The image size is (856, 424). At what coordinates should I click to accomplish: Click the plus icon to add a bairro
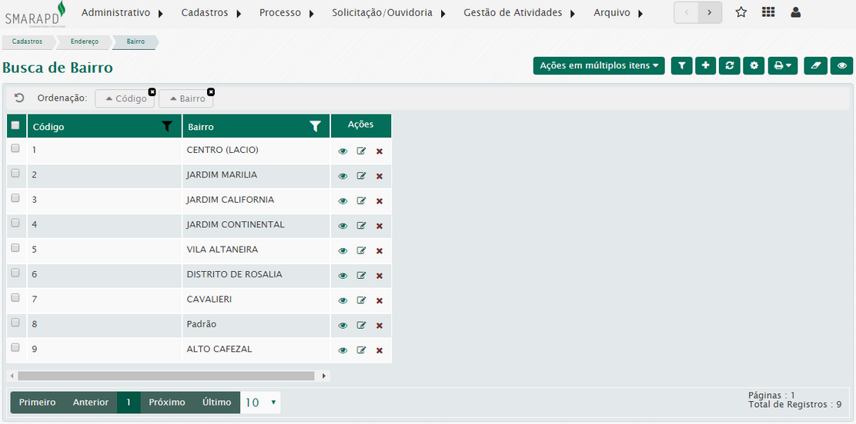pos(706,66)
